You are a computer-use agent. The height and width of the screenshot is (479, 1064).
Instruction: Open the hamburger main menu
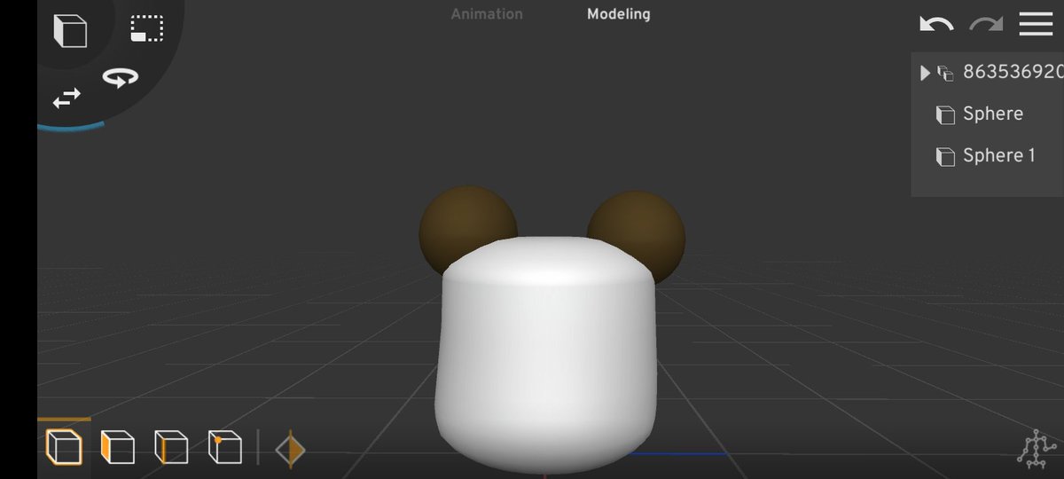click(x=1036, y=24)
